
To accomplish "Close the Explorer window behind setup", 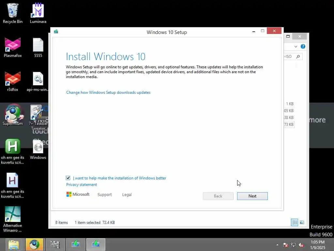I will pos(300,36).
